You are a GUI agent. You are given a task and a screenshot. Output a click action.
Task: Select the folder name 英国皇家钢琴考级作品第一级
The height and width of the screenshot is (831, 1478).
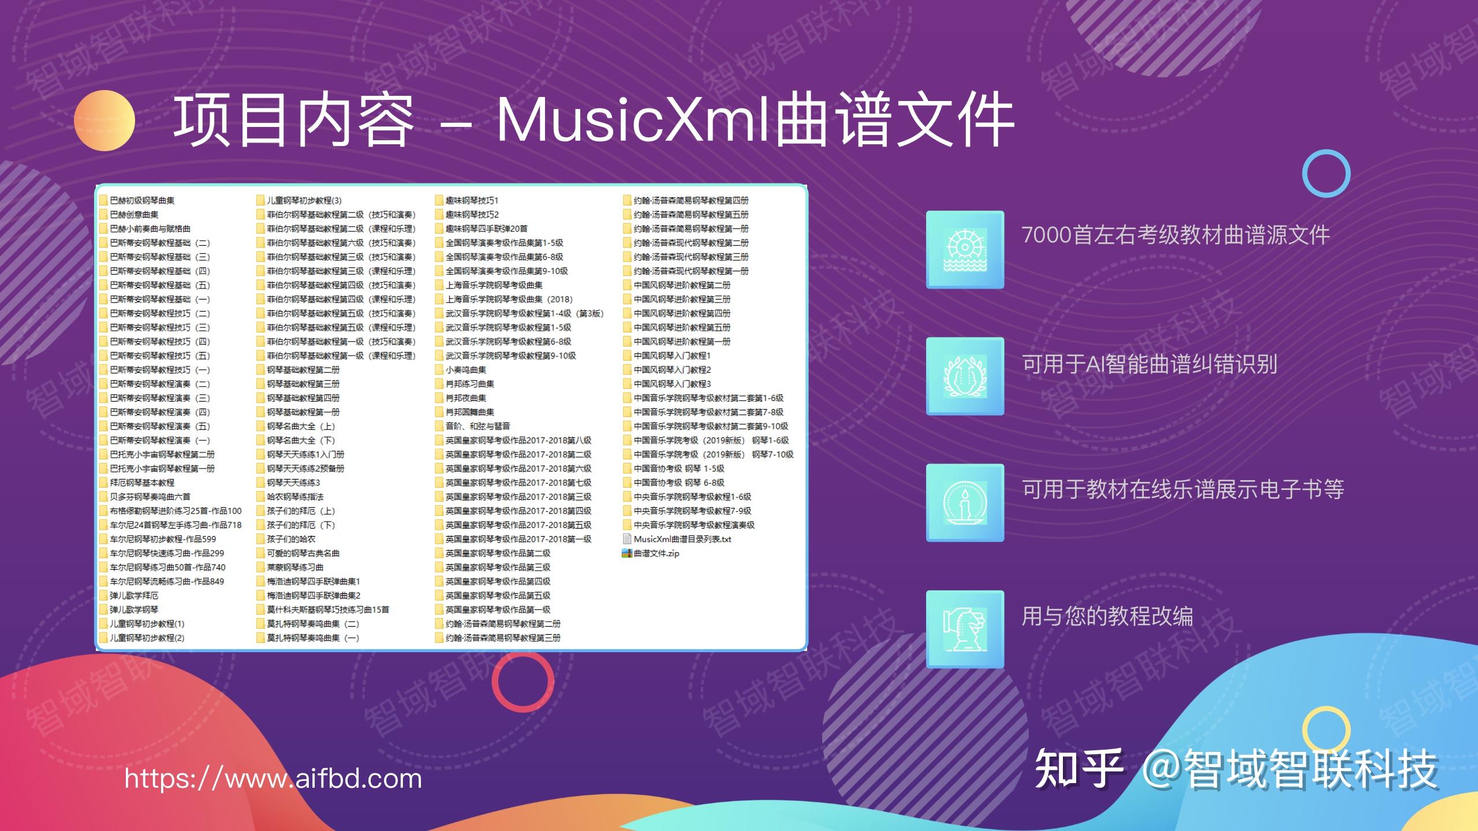point(498,610)
